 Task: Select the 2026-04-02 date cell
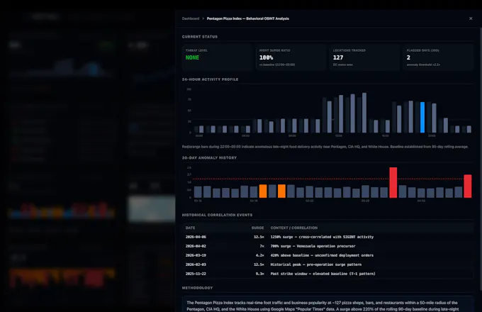pos(196,246)
